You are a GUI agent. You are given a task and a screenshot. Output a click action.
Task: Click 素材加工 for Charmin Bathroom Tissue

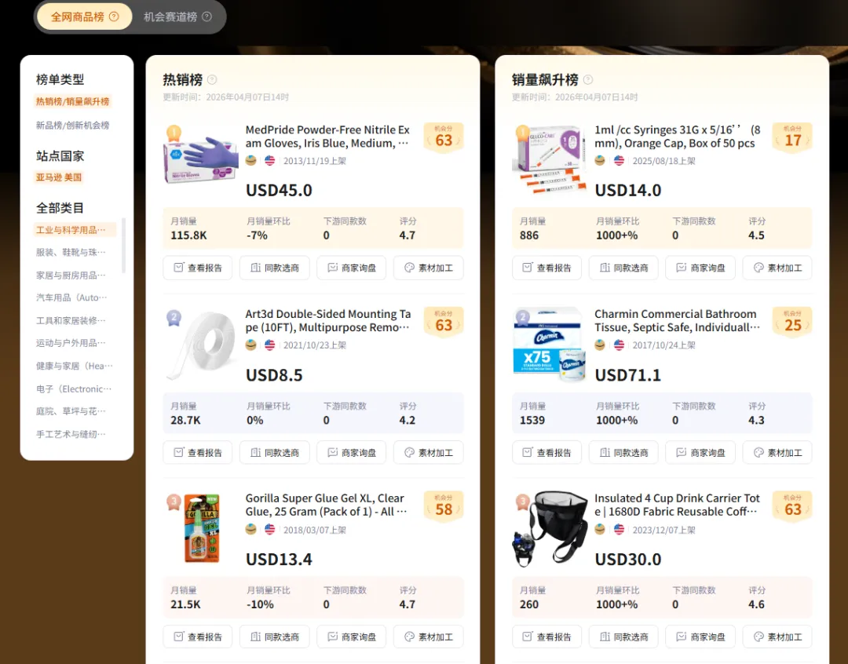click(777, 453)
